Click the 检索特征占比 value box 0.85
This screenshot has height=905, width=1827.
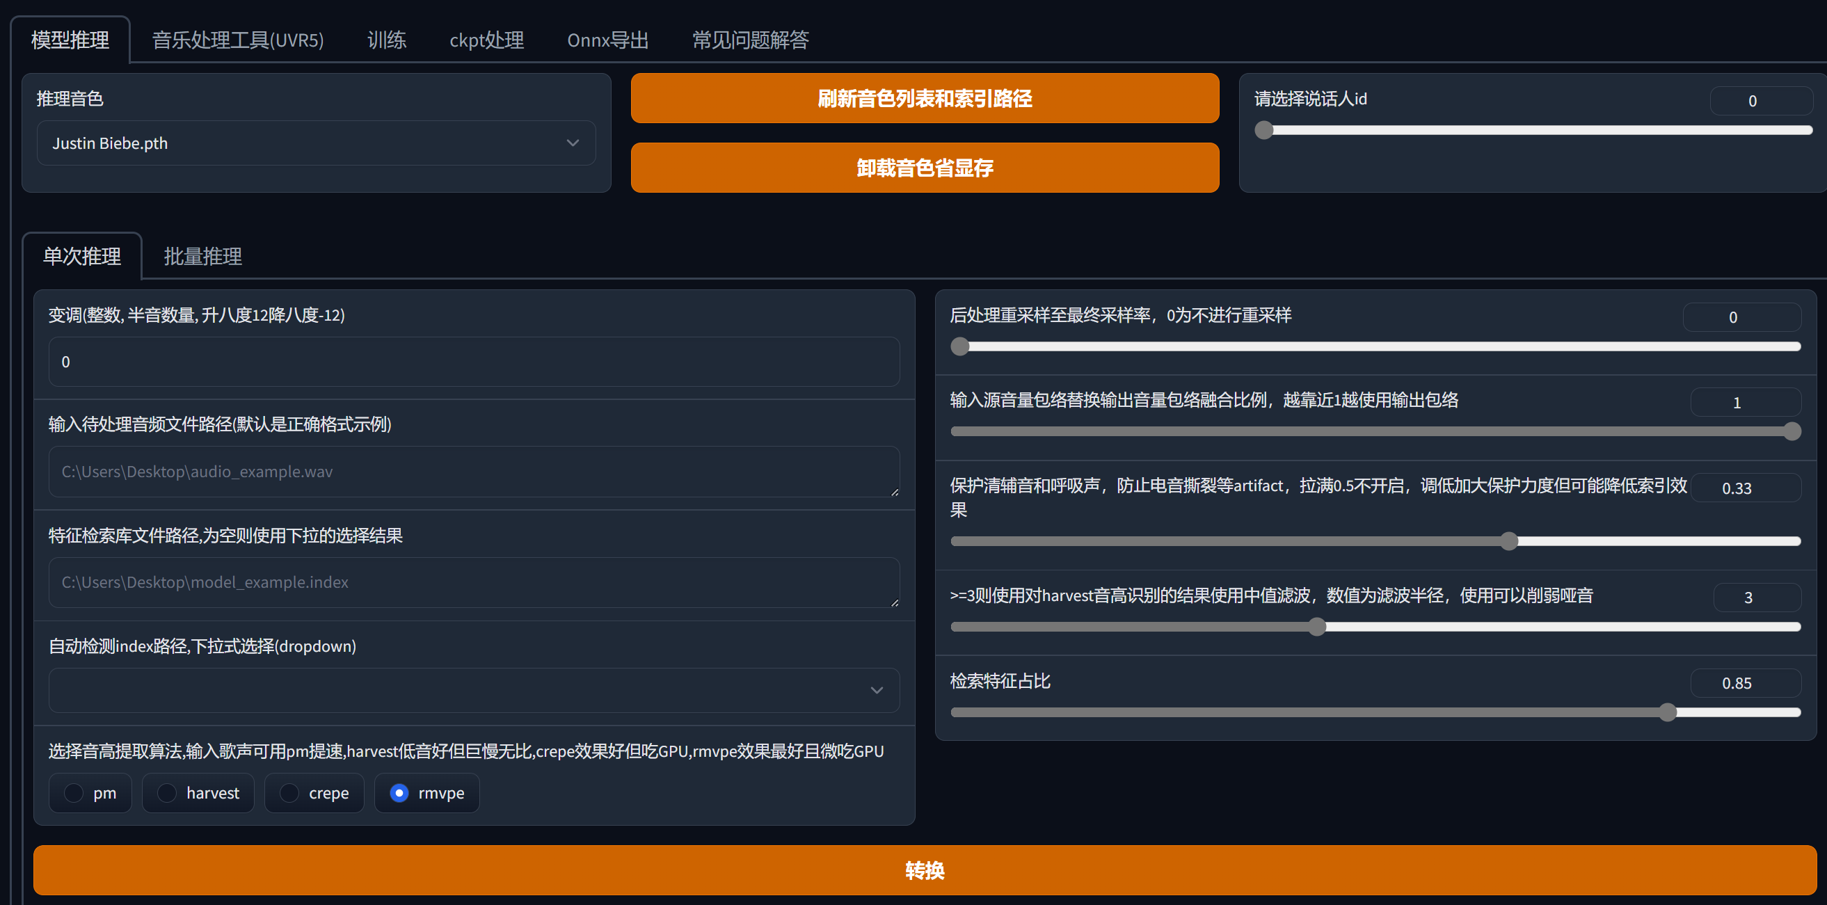tap(1746, 683)
